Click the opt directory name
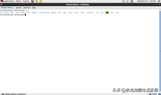 tap(65, 12)
